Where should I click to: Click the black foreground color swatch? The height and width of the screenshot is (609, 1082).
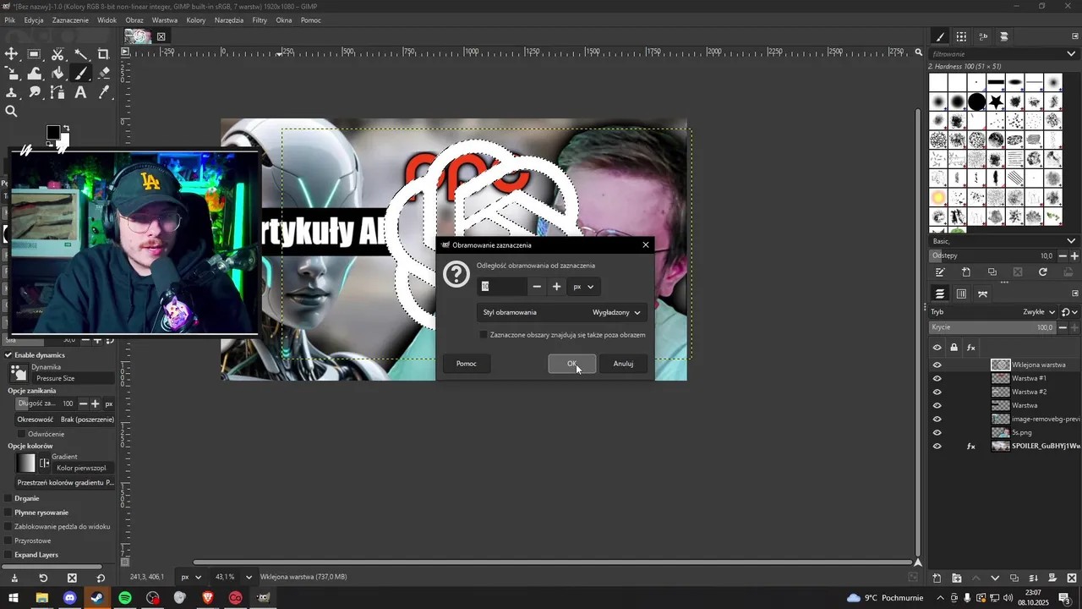[52, 132]
